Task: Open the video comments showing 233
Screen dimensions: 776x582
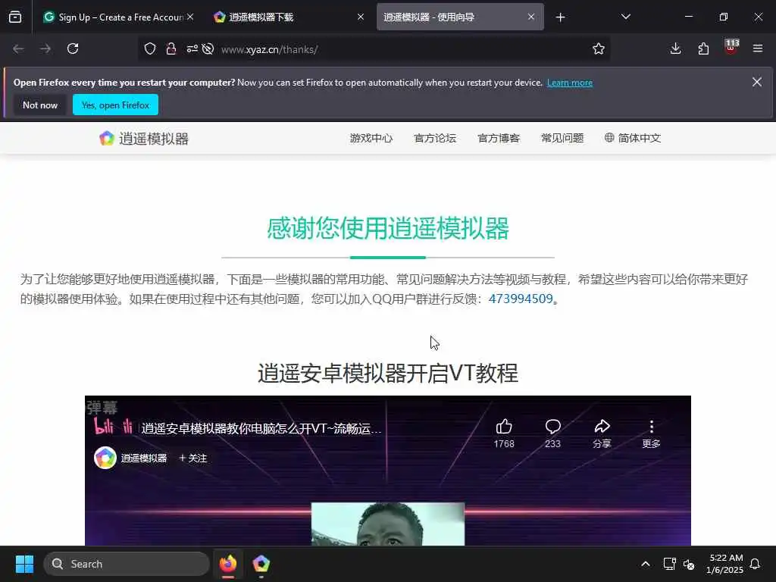Action: coord(552,433)
